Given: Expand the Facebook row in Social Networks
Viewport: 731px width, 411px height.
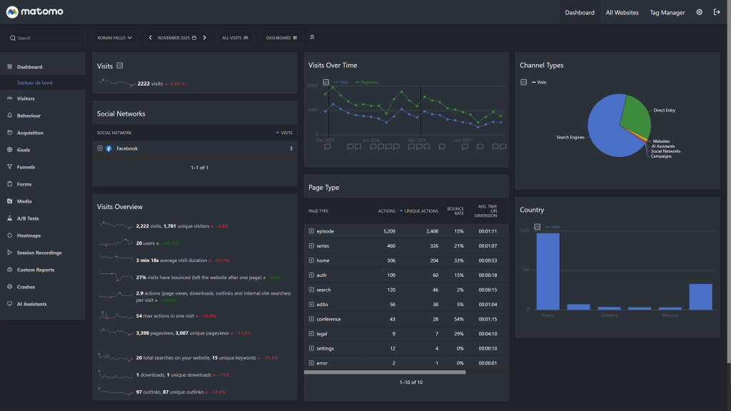Looking at the screenshot, I should 99,148.
